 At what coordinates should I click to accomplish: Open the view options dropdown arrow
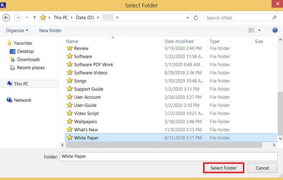(259, 30)
